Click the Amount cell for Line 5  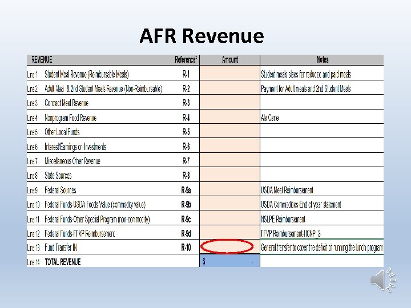point(229,131)
